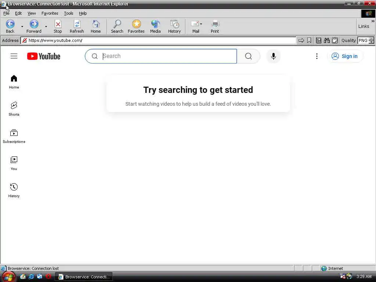Click the Address label
The width and height of the screenshot is (376, 282).
pyautogui.click(x=10, y=40)
